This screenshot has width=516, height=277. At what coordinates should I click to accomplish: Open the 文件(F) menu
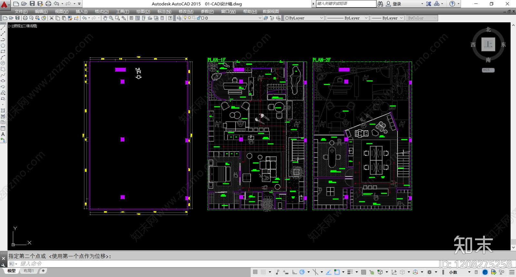tap(21, 11)
